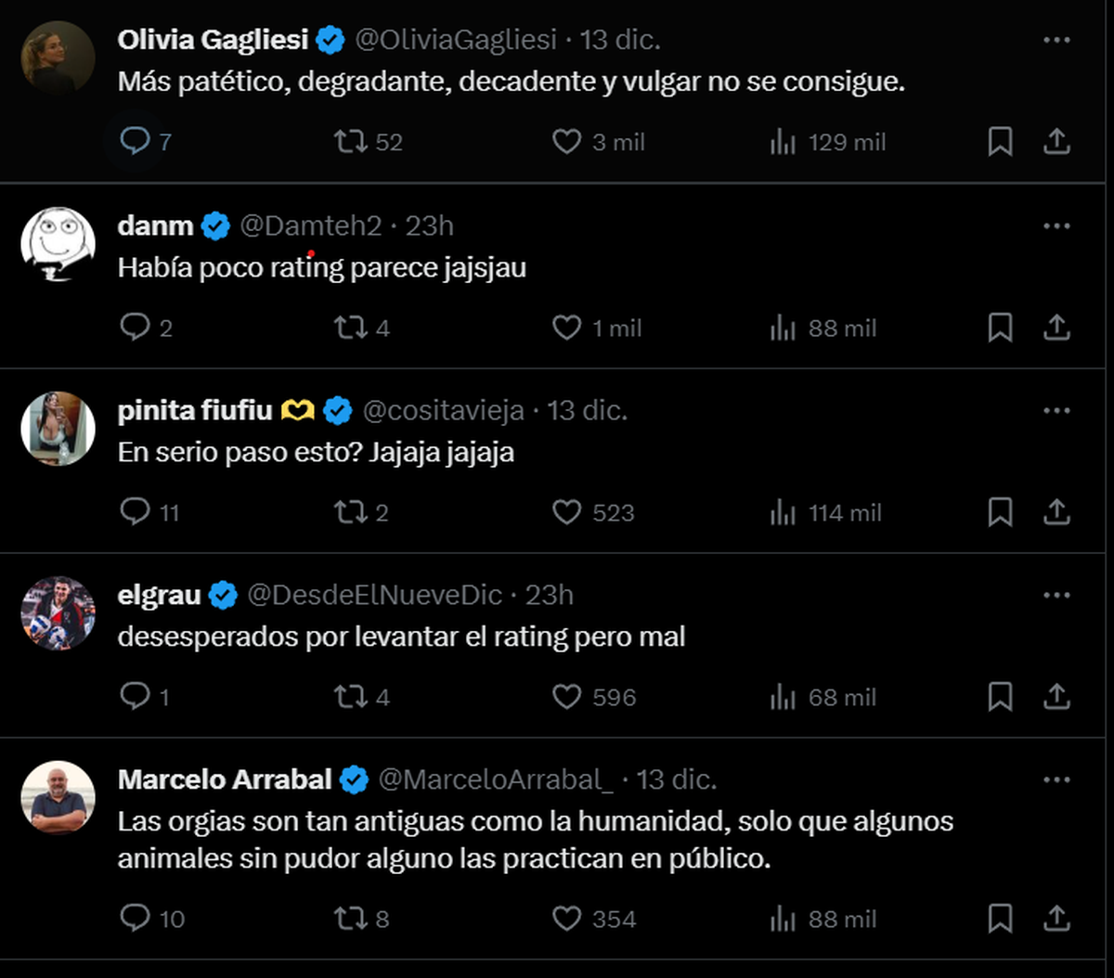Open the 13 dic. timestamp on pinita's tweet

point(587,410)
